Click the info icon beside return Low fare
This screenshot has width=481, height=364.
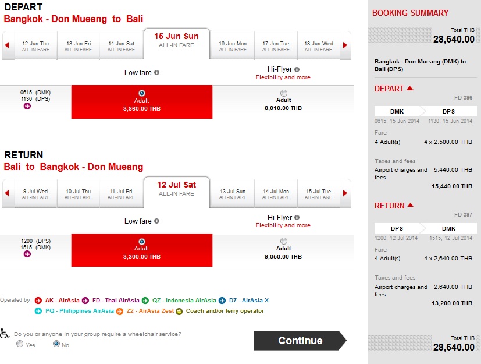(157, 221)
